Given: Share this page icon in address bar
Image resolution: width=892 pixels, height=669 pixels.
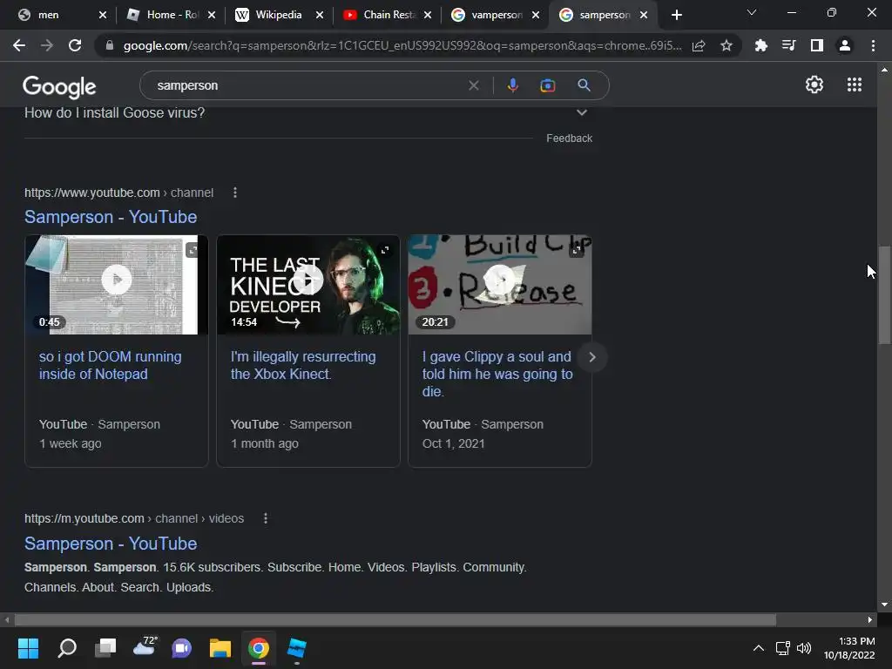Looking at the screenshot, I should (699, 45).
